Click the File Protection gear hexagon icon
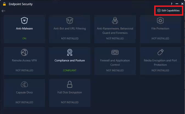This screenshot has width=185, height=114. [x=160, y=21]
